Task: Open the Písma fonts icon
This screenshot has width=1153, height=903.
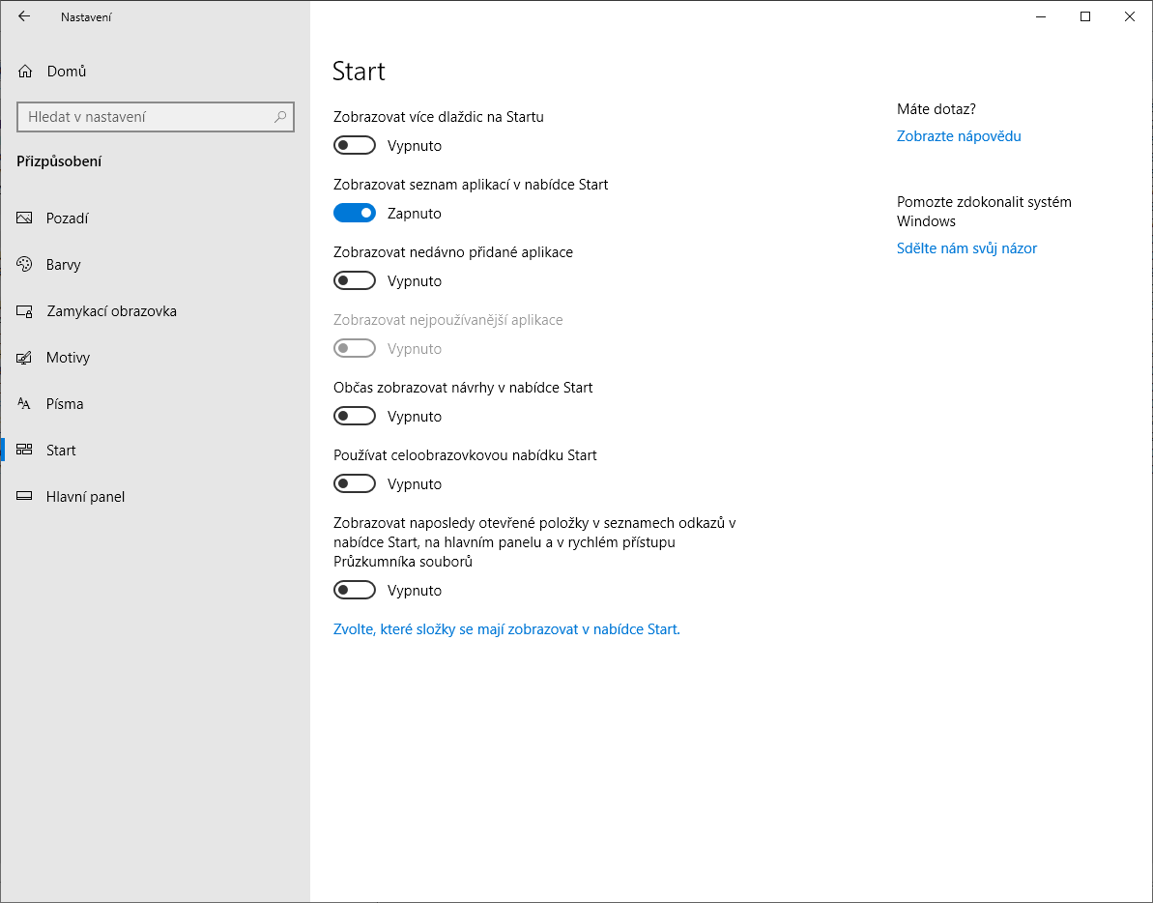Action: point(25,404)
